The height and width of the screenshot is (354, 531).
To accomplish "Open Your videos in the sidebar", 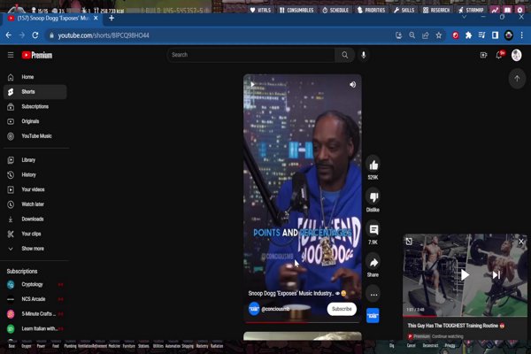I will point(35,189).
